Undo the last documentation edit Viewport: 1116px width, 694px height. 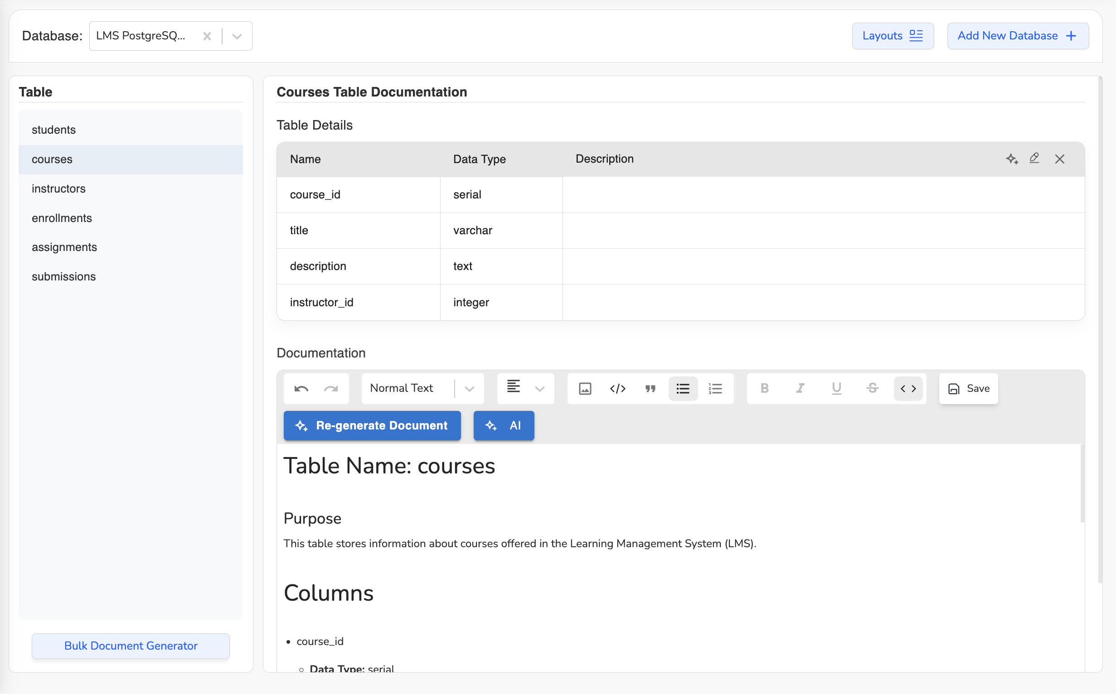click(301, 388)
